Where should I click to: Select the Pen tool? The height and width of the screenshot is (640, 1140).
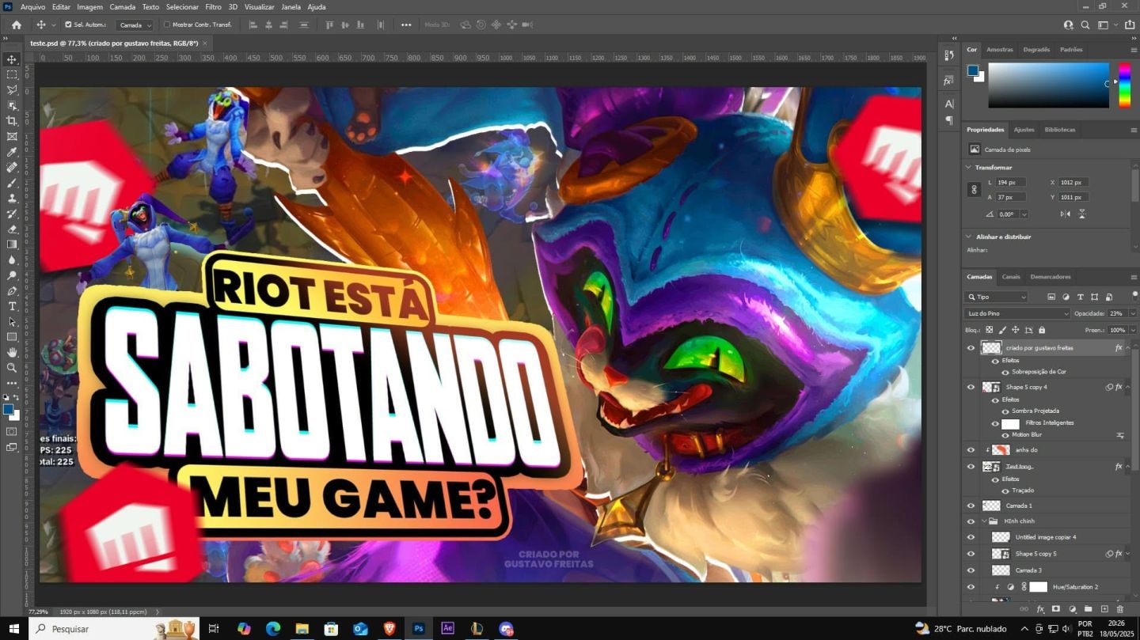(x=12, y=291)
